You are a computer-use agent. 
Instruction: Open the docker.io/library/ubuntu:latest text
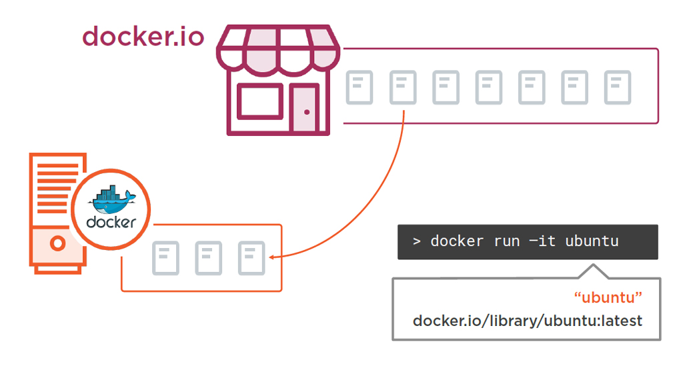(x=527, y=321)
